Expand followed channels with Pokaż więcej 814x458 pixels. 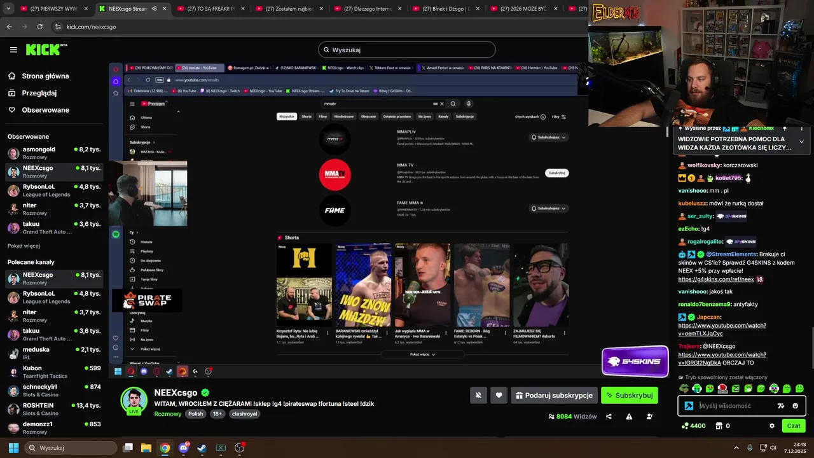point(24,246)
